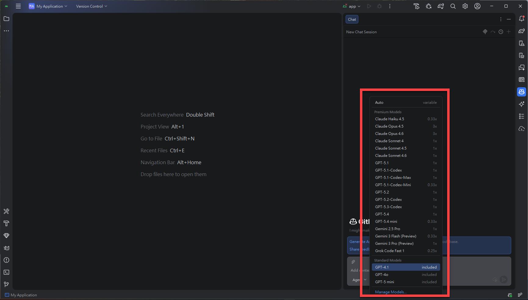The image size is (528, 300).
Task: Expand the My Application project dropdown
Action: click(x=48, y=6)
